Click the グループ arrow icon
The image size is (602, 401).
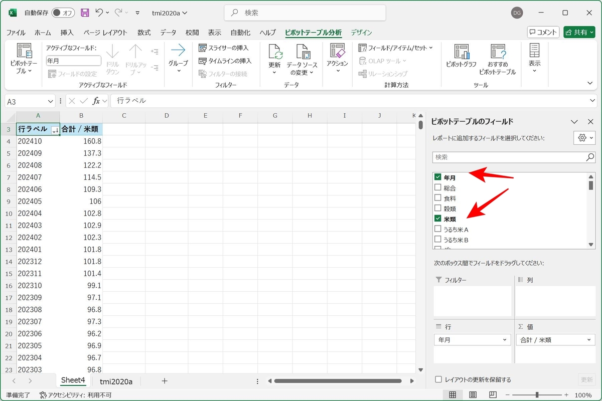coord(178,50)
